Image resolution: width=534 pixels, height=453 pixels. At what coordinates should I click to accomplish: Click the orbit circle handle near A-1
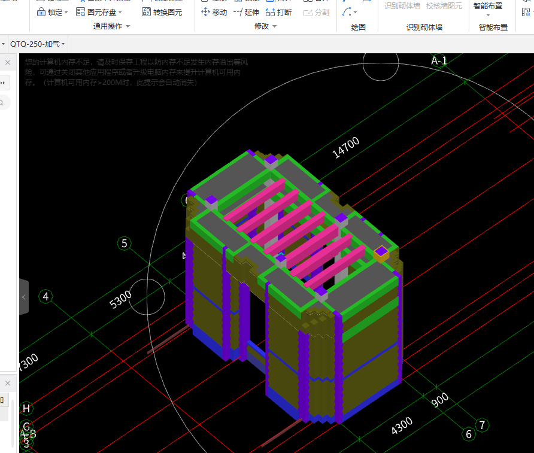pos(380,63)
